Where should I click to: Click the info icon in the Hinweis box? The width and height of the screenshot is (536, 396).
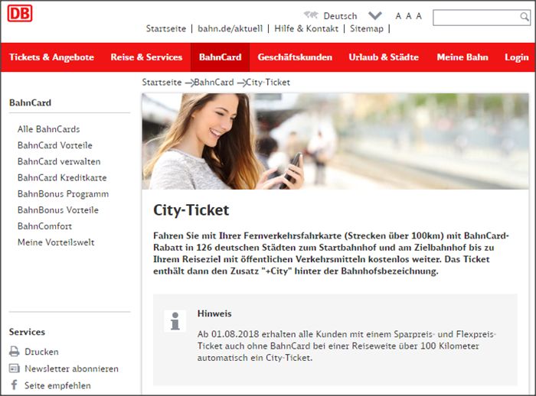point(175,321)
